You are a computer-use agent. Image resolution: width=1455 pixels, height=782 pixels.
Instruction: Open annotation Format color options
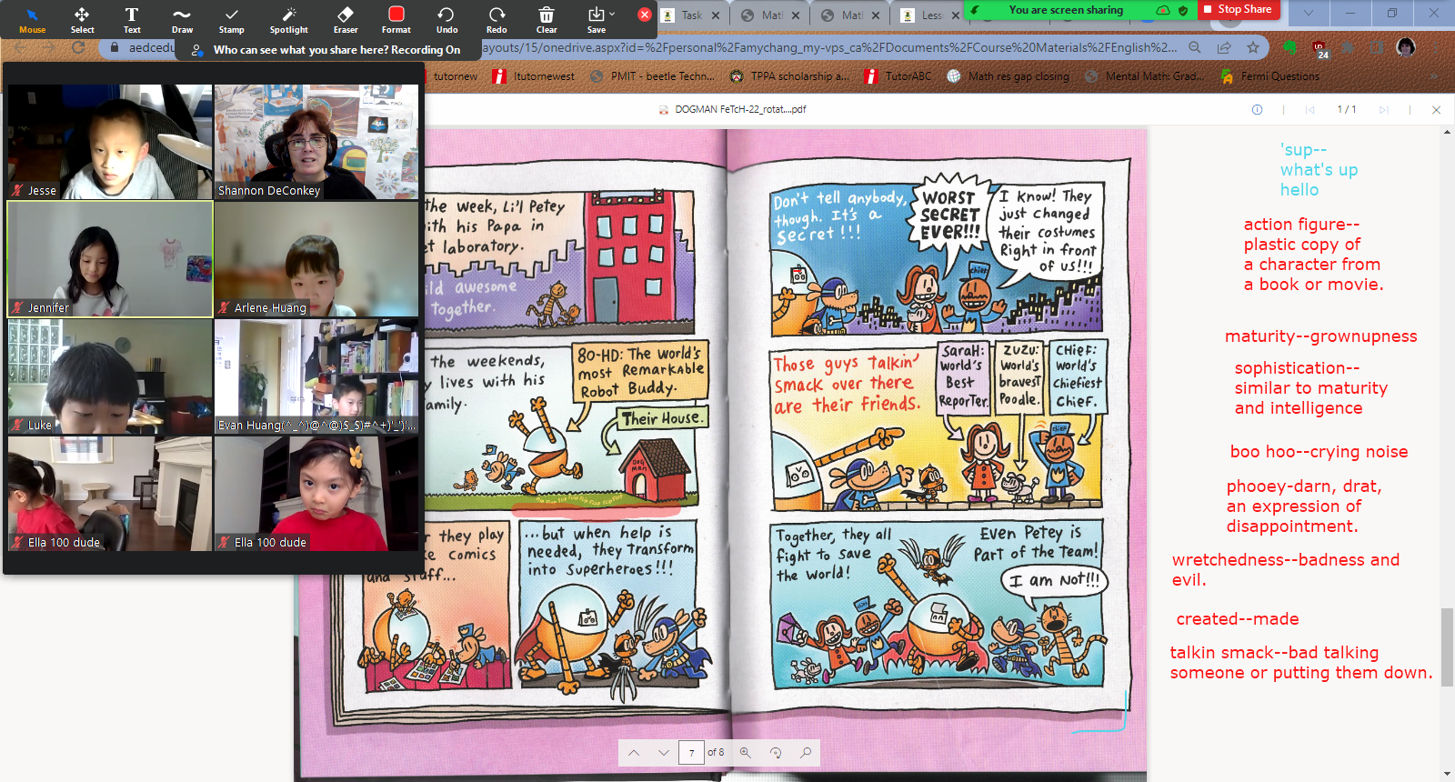tap(396, 19)
